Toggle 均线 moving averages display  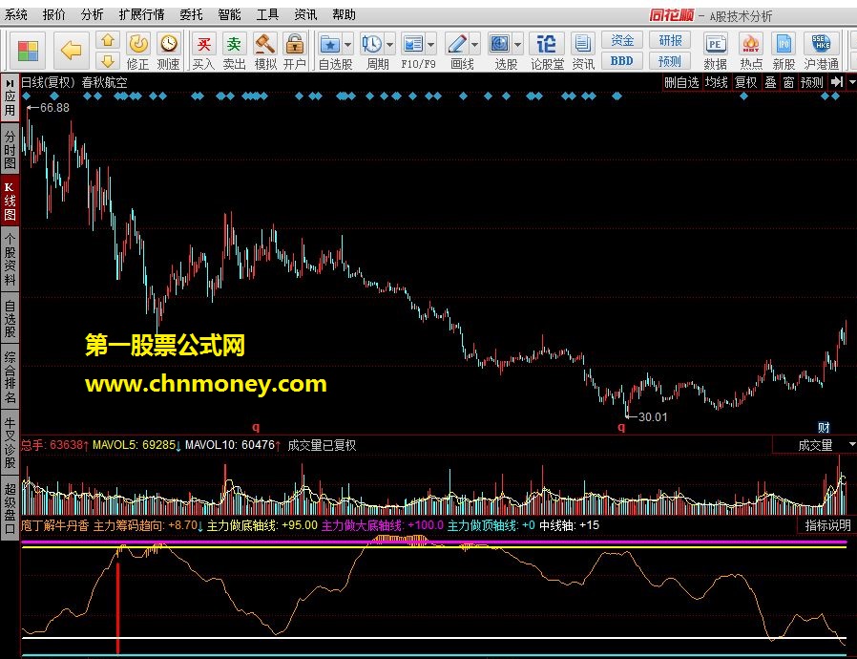tap(716, 82)
